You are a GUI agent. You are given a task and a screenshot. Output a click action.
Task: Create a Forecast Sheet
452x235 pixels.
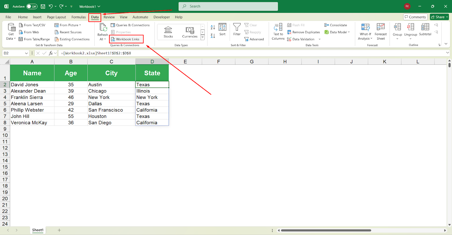[381, 32]
